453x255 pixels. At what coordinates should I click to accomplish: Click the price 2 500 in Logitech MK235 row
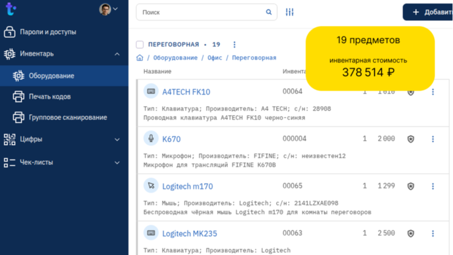386,233
